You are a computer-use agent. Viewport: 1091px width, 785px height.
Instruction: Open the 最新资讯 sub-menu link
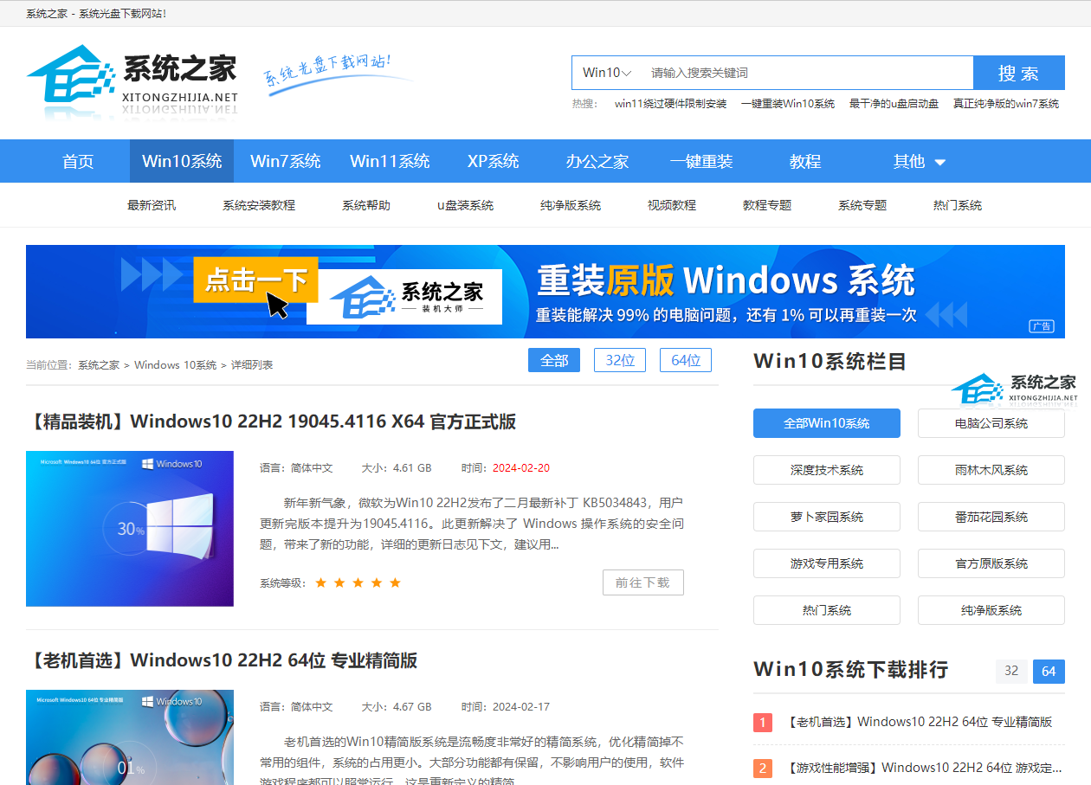tap(152, 205)
